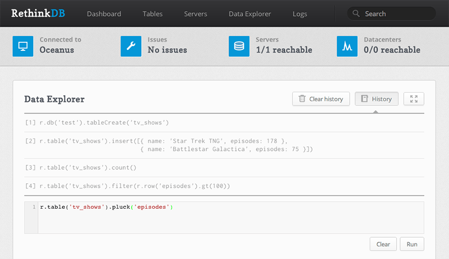Select the tableCreate history entry
Screen dimensions: 449x259
pyautogui.click(x=104, y=123)
